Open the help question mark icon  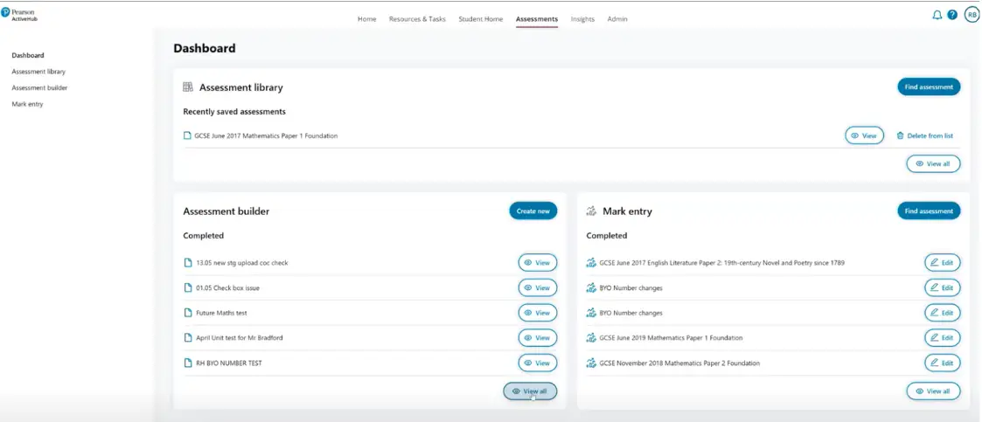(x=952, y=15)
